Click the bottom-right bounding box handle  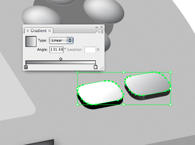[x=170, y=105]
